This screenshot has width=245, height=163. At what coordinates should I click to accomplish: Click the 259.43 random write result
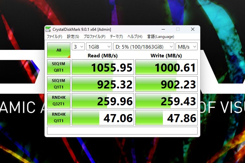click(166, 101)
